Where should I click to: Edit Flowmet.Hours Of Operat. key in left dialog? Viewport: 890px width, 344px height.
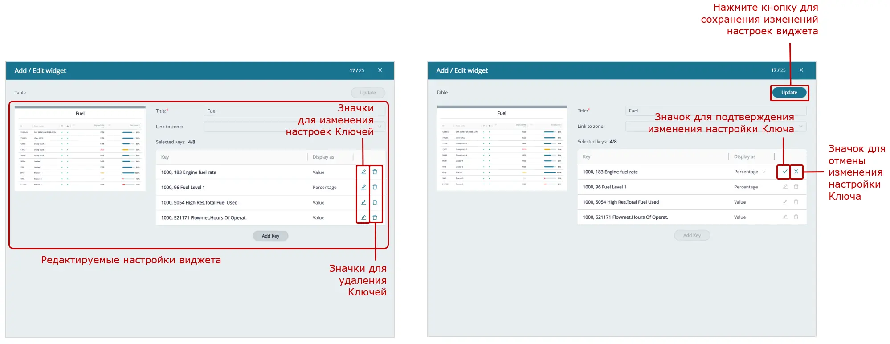(363, 217)
